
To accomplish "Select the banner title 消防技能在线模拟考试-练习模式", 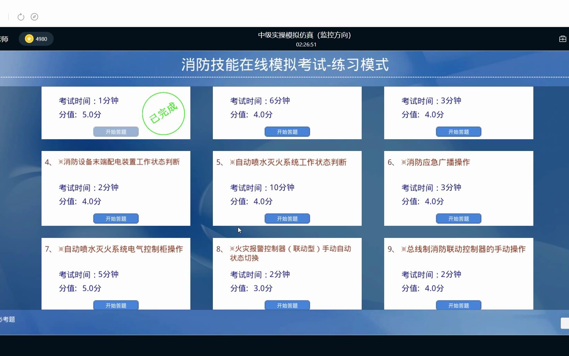I will [x=285, y=64].
